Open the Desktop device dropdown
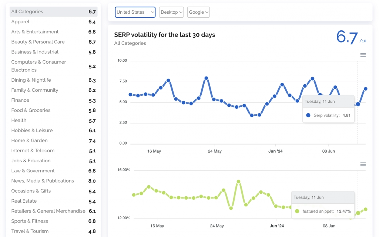 point(171,12)
